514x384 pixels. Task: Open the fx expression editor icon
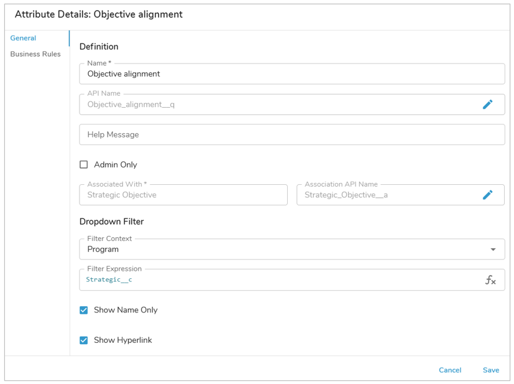pos(490,280)
